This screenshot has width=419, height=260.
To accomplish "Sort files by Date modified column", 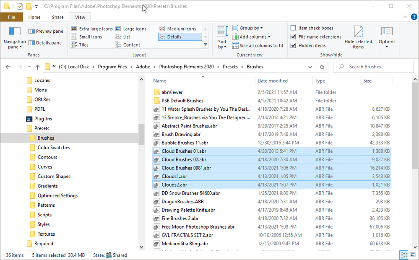I will pos(284,81).
